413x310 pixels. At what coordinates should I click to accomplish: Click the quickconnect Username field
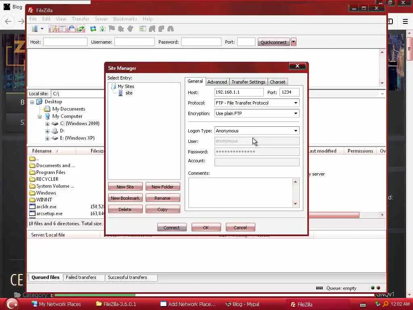pyautogui.click(x=135, y=42)
